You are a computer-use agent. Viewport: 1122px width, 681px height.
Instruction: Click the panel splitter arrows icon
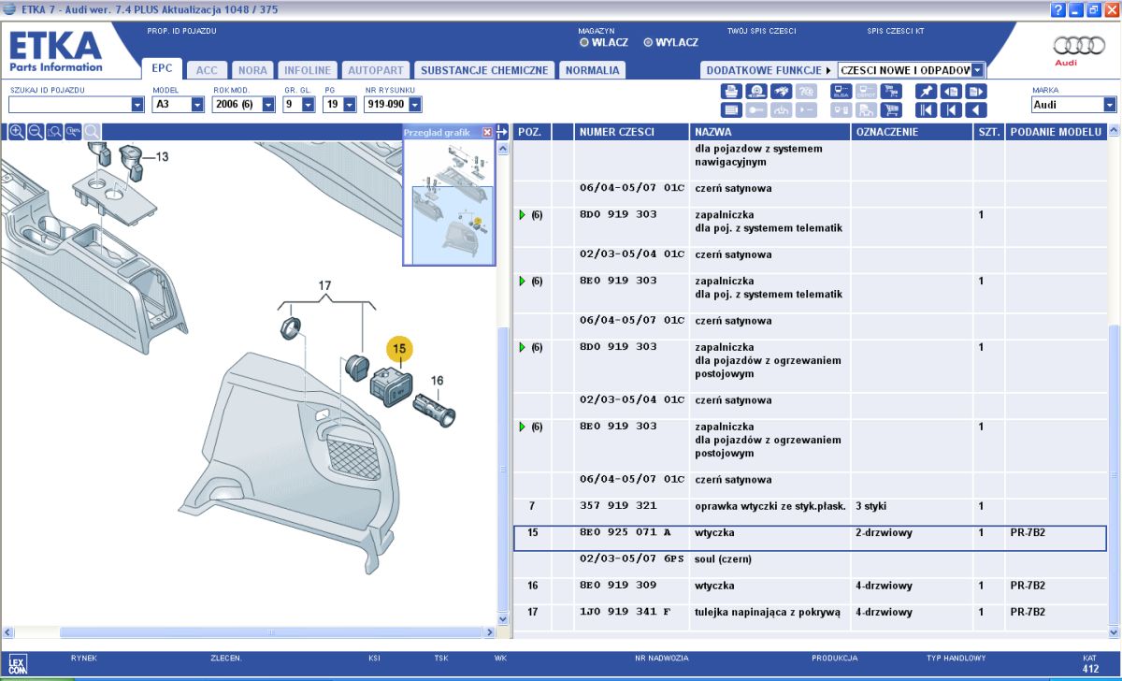pos(502,132)
